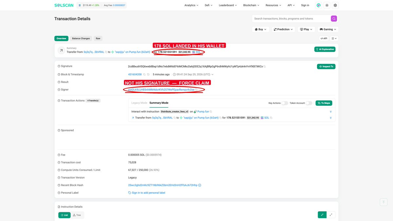Select the Balance Changes tab
393x221 pixels.
coord(81,38)
